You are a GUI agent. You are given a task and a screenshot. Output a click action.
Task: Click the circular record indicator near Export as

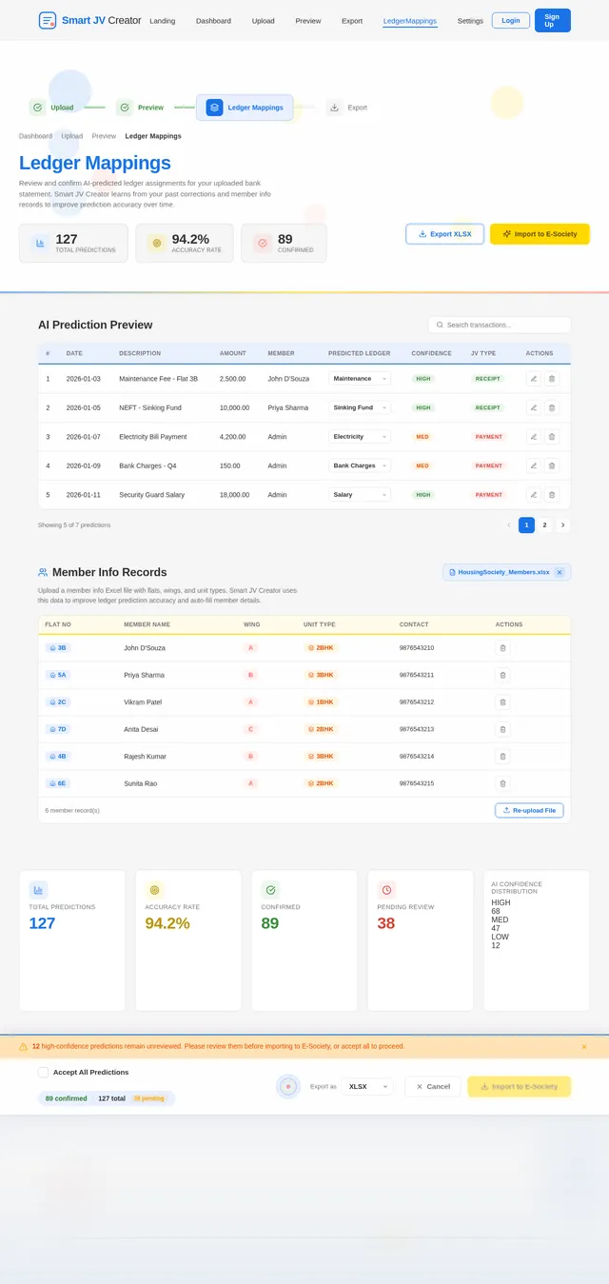tap(288, 1086)
